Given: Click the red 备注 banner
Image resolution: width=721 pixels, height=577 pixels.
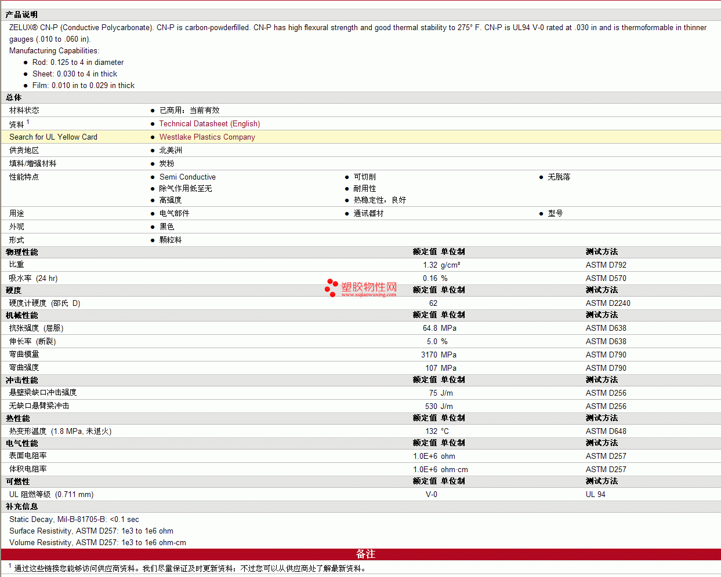Looking at the screenshot, I should click(x=365, y=554).
